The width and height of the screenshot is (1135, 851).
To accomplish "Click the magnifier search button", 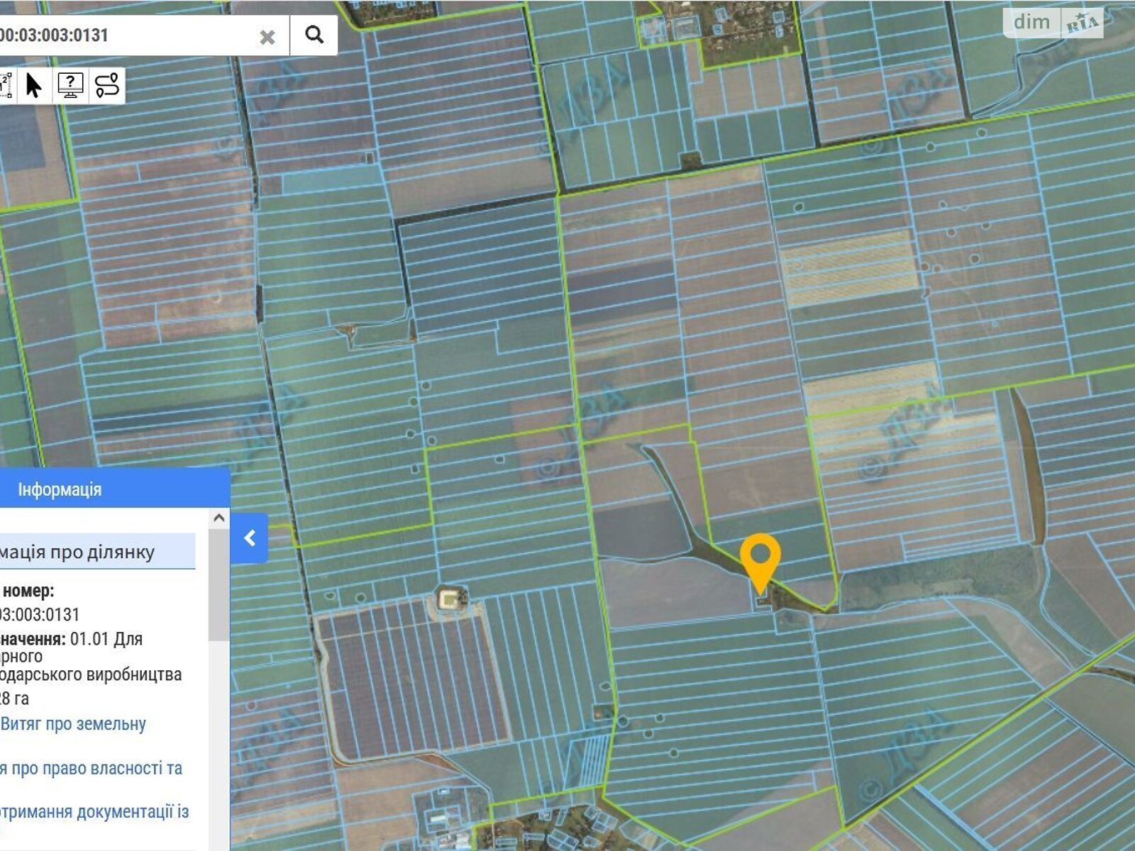I will point(314,35).
